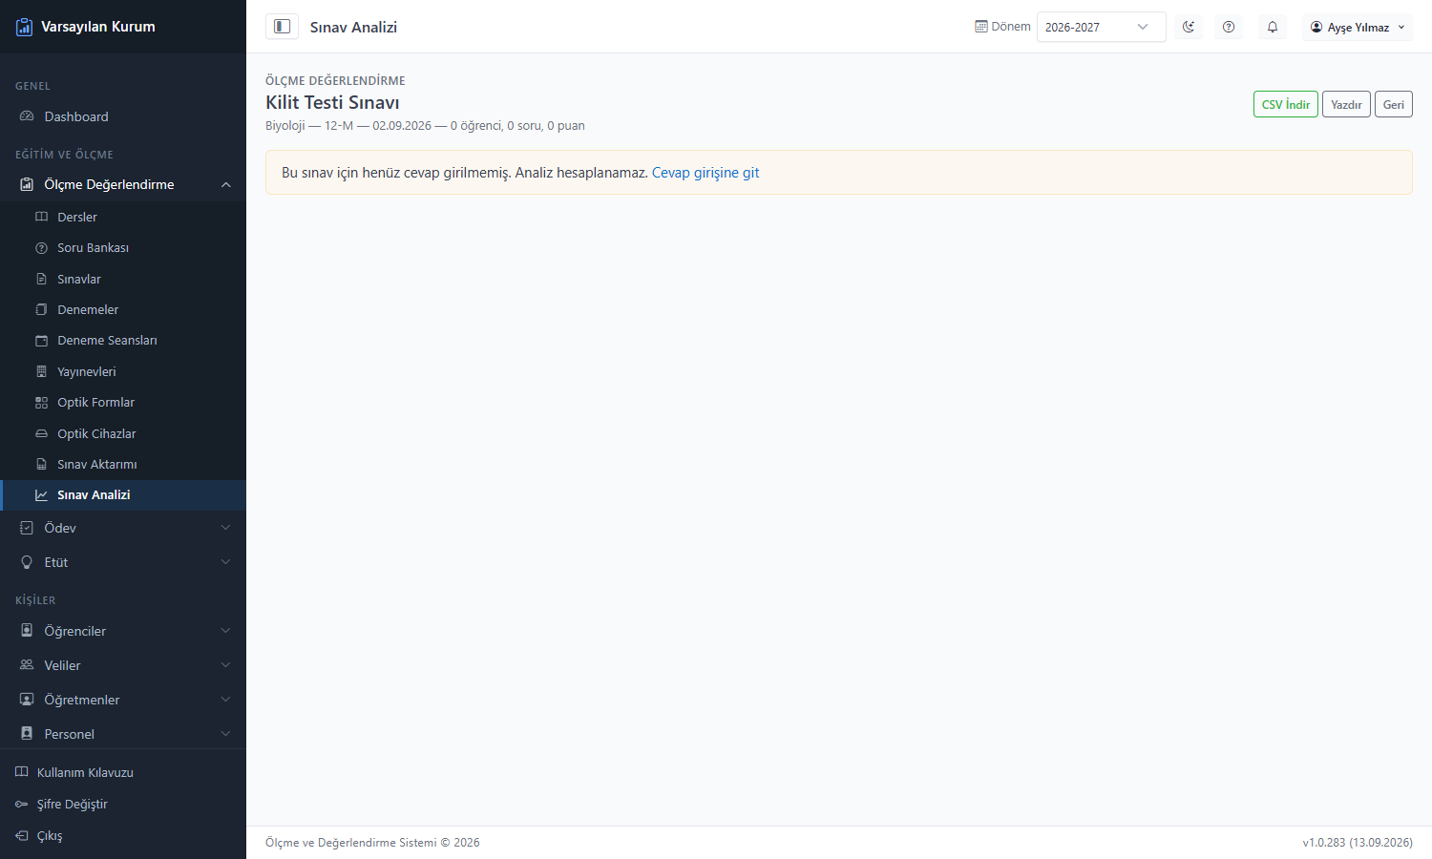Open the Dönem 2026-2027 dropdown
Screen dimensions: 1432x859
(x=1101, y=27)
